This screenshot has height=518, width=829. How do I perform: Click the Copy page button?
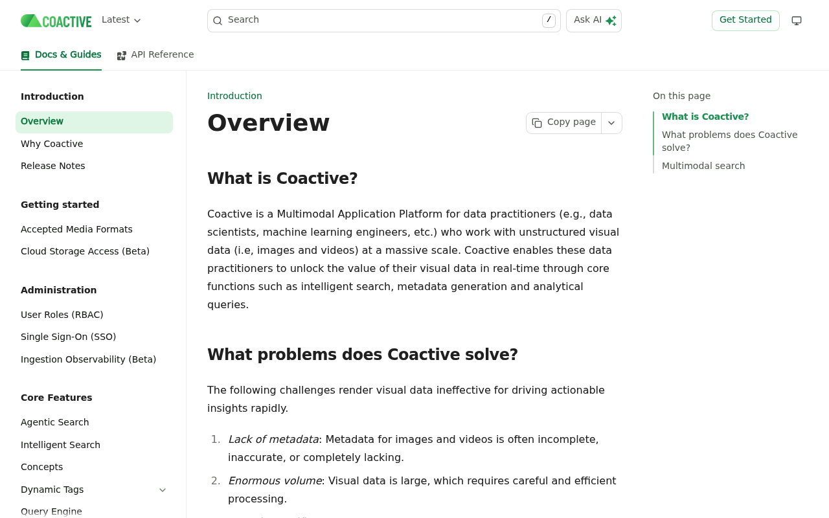(563, 123)
